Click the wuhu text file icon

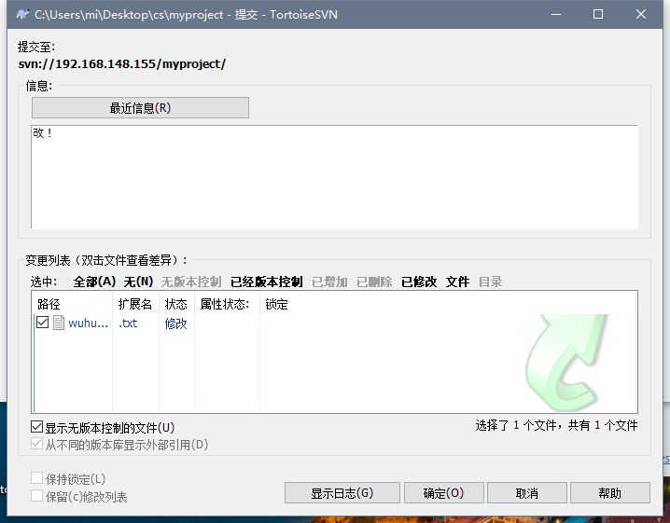[x=59, y=323]
